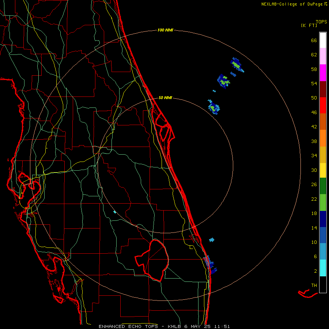Click the white 66 kft color swatch

[323, 40]
